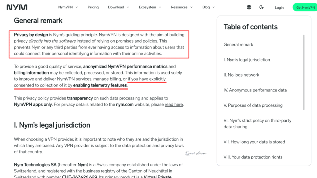Viewport: 317px width, 178px height.
Task: Jump to IV. Anonymous performance data
Action: coord(255,90)
